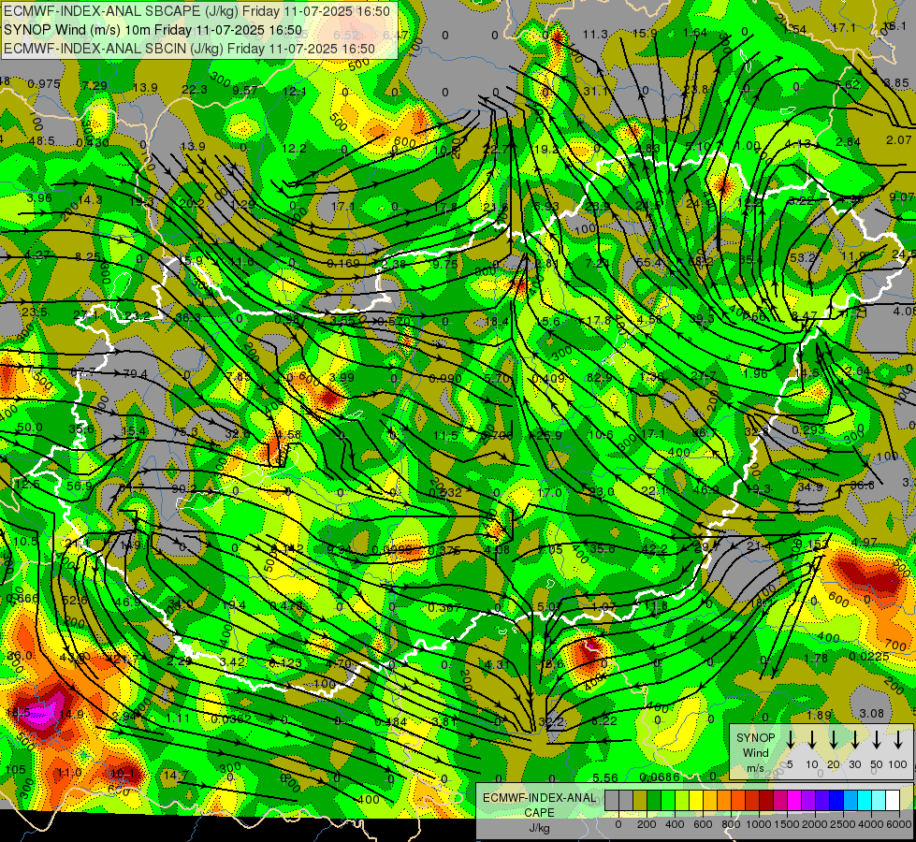Image resolution: width=916 pixels, height=842 pixels.
Task: Click the map value 79.4
Action: pyautogui.click(x=136, y=374)
